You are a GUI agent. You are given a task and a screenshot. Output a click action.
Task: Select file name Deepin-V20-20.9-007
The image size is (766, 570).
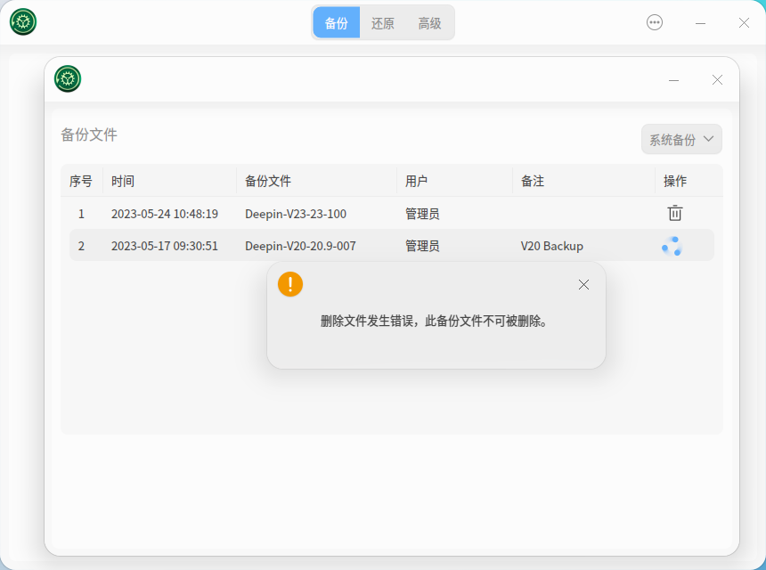(300, 246)
